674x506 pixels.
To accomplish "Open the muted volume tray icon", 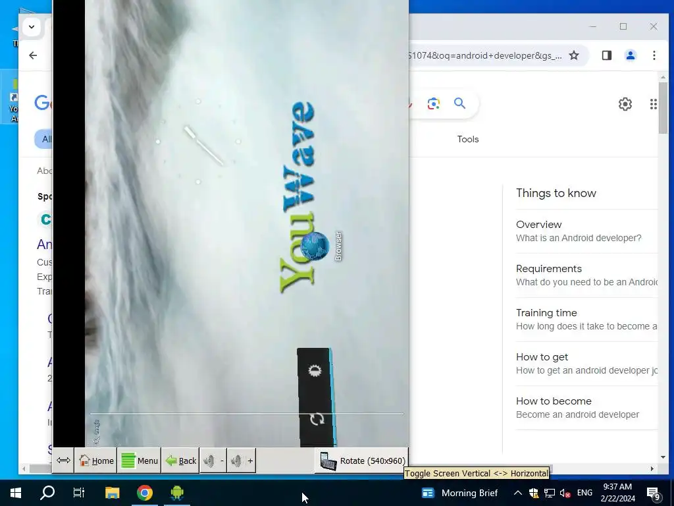I will coord(565,493).
